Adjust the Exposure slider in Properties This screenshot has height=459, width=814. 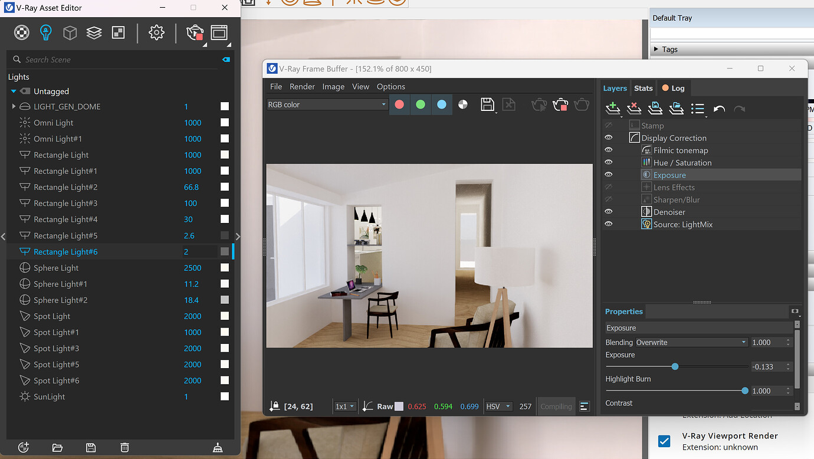pyautogui.click(x=675, y=366)
